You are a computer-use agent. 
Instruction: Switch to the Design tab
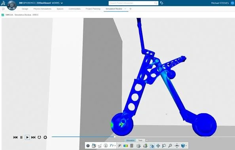coord(25,9)
